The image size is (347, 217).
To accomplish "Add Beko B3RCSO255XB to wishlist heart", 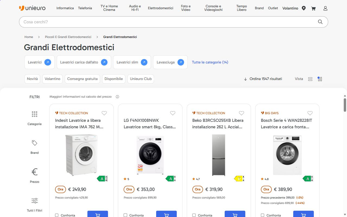I will click(x=241, y=113).
